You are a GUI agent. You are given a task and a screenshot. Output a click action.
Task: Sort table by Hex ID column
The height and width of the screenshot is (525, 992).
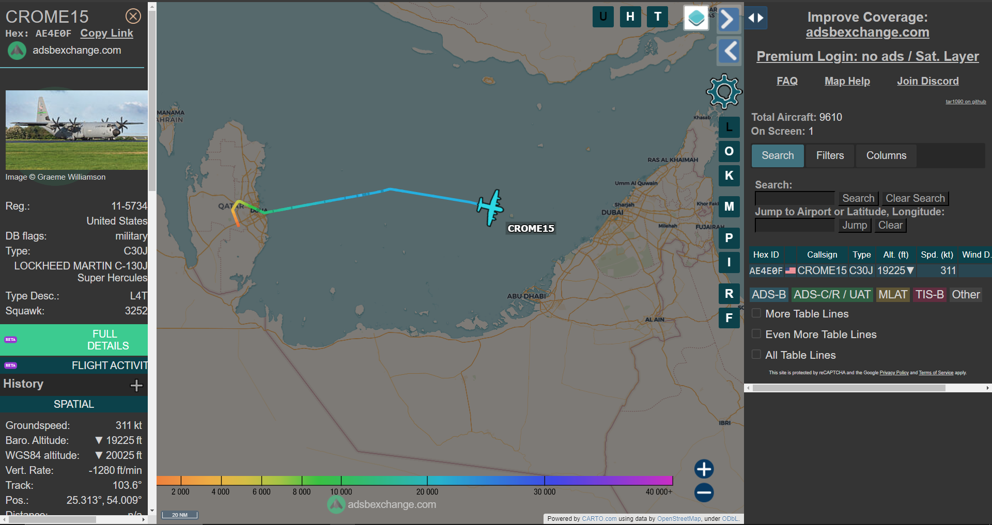pyautogui.click(x=766, y=254)
